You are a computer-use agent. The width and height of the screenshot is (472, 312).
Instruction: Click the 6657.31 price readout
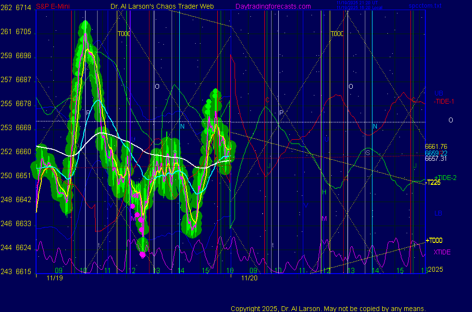pyautogui.click(x=436, y=158)
